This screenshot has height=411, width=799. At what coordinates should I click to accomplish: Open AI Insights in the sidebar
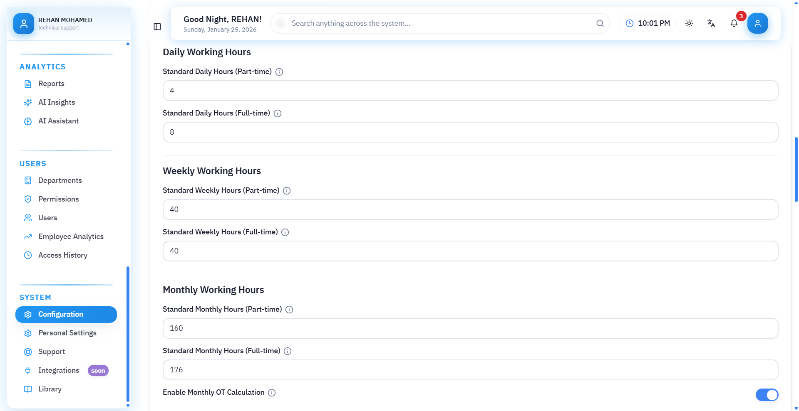(x=57, y=102)
